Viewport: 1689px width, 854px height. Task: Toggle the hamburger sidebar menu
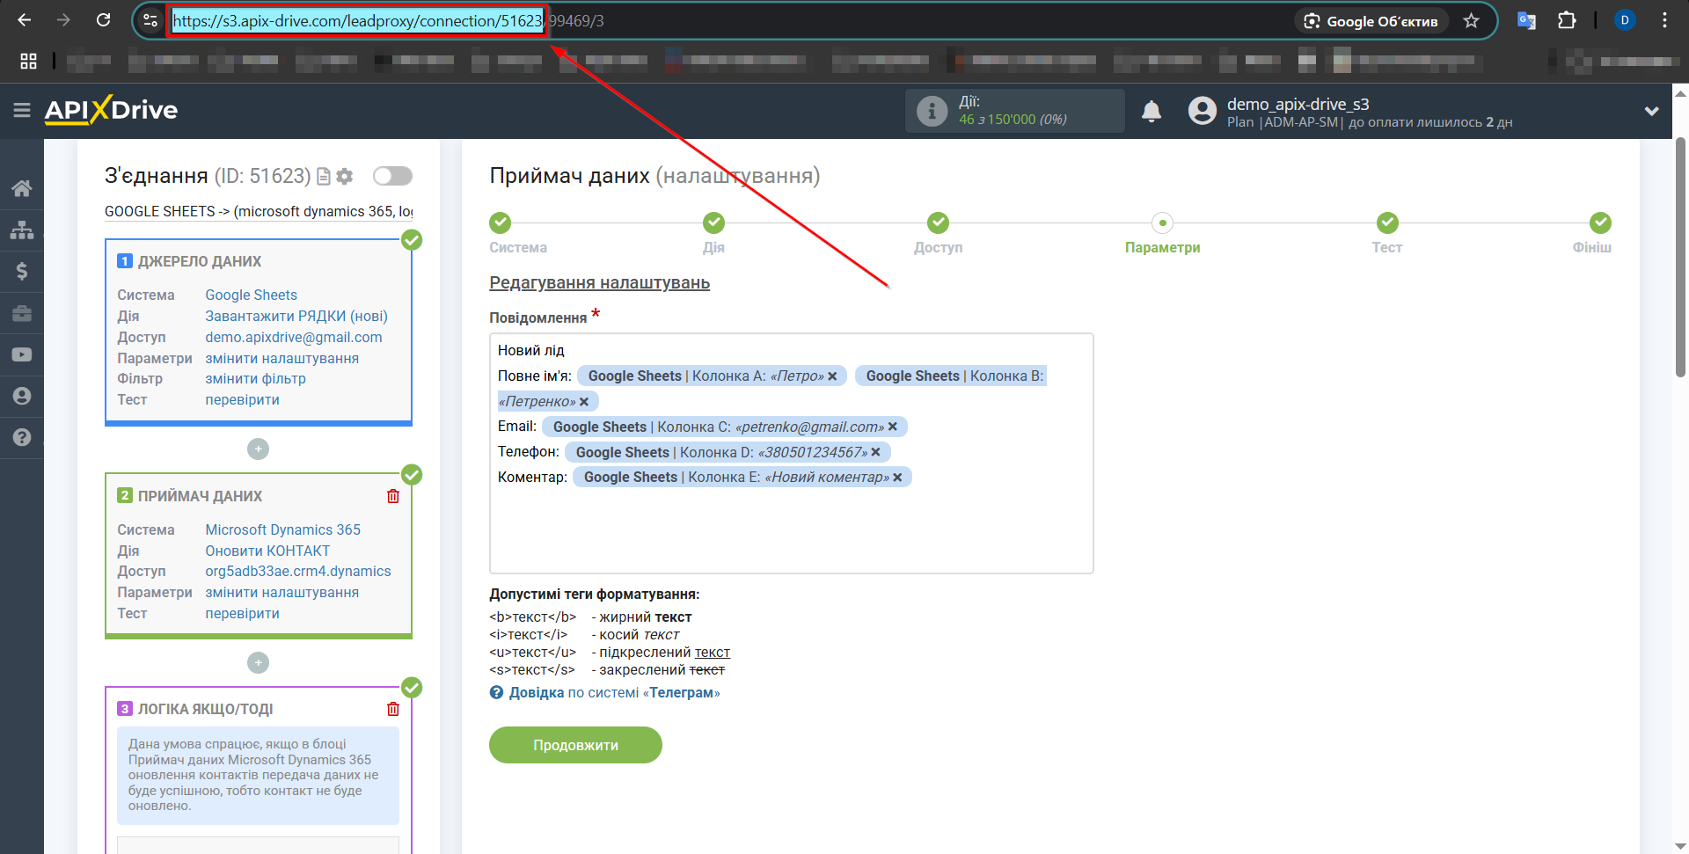tap(22, 110)
